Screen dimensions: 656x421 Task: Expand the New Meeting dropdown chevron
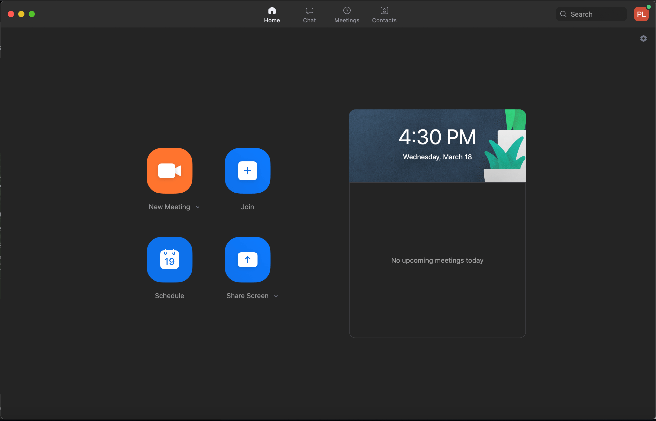pyautogui.click(x=198, y=207)
